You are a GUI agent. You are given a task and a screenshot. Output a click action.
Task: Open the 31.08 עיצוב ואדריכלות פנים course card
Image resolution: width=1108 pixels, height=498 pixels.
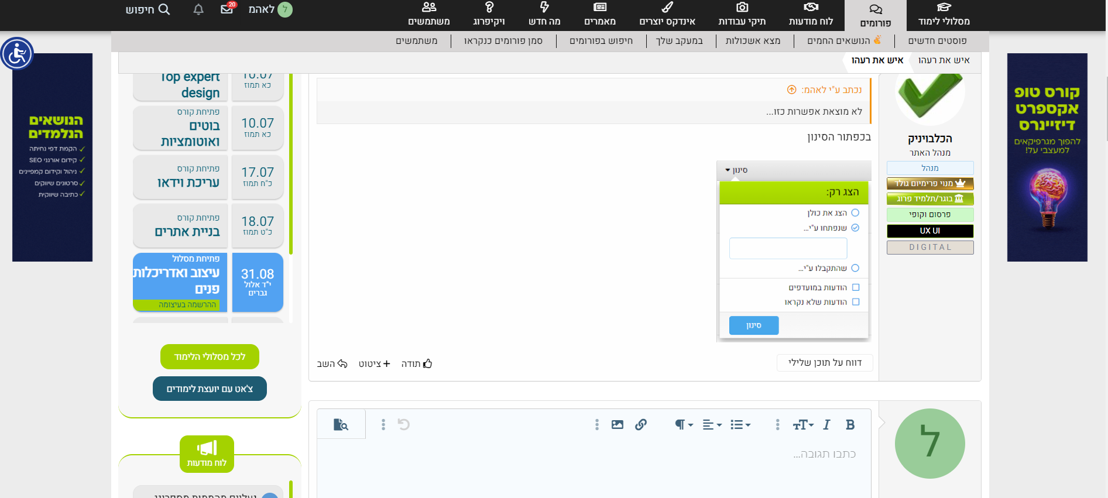pos(208,282)
